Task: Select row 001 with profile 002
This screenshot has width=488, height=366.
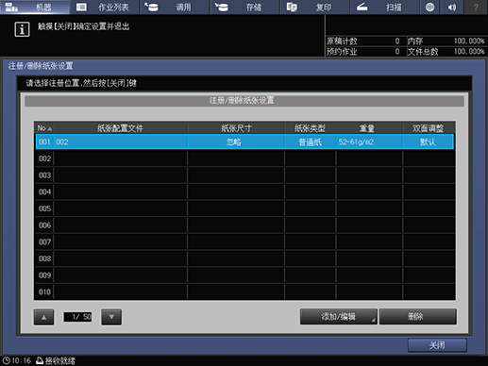Action: click(244, 141)
